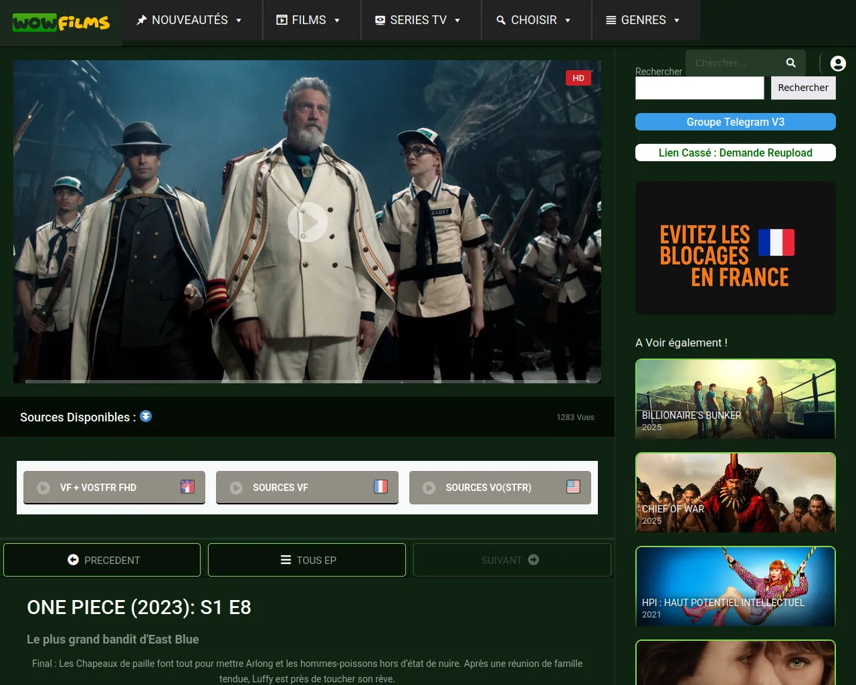Click play icon on VF + VOSTFR FHD
Image resolution: width=856 pixels, height=685 pixels.
(x=43, y=488)
